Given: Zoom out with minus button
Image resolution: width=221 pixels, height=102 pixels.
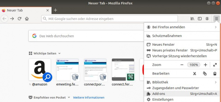Looking at the screenshot, I should 182,65.
